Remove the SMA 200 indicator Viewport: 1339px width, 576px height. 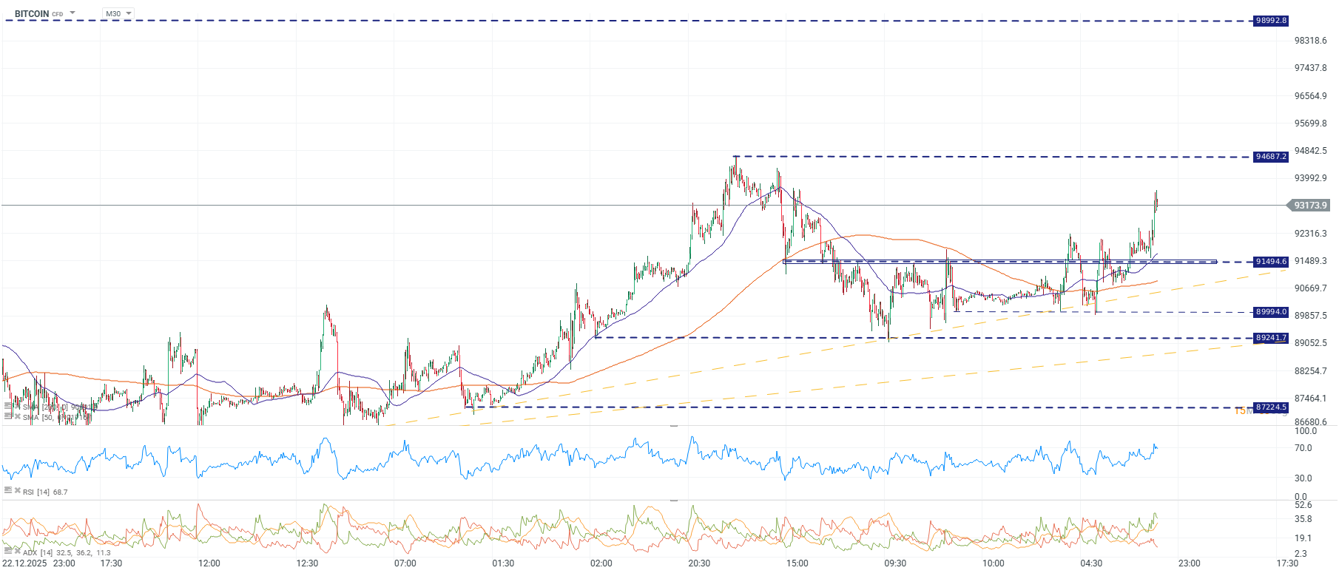(x=17, y=406)
